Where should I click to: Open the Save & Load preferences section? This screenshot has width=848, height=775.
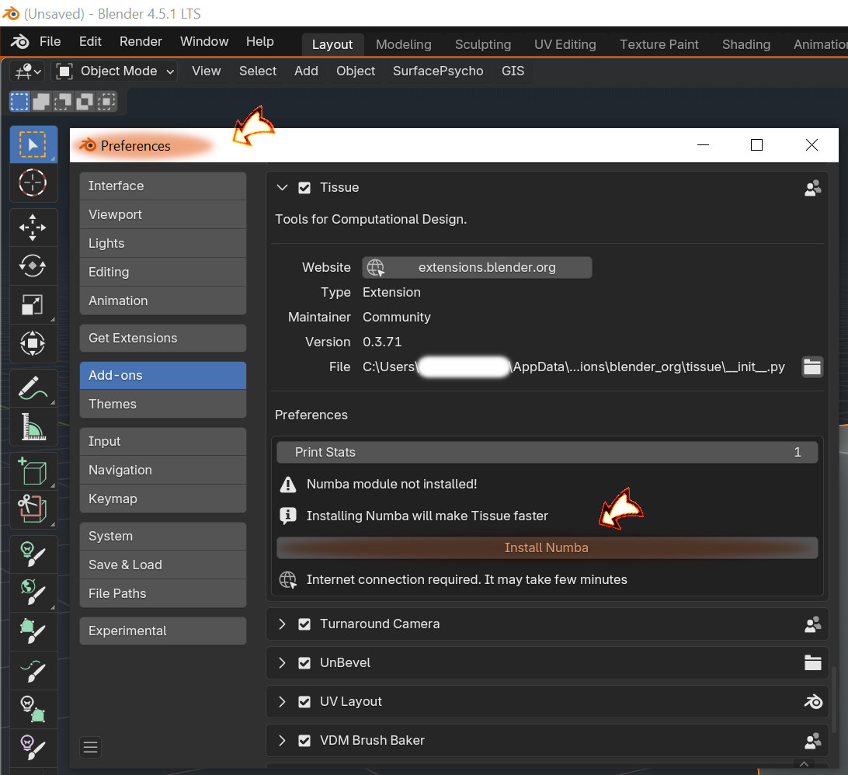(x=163, y=565)
